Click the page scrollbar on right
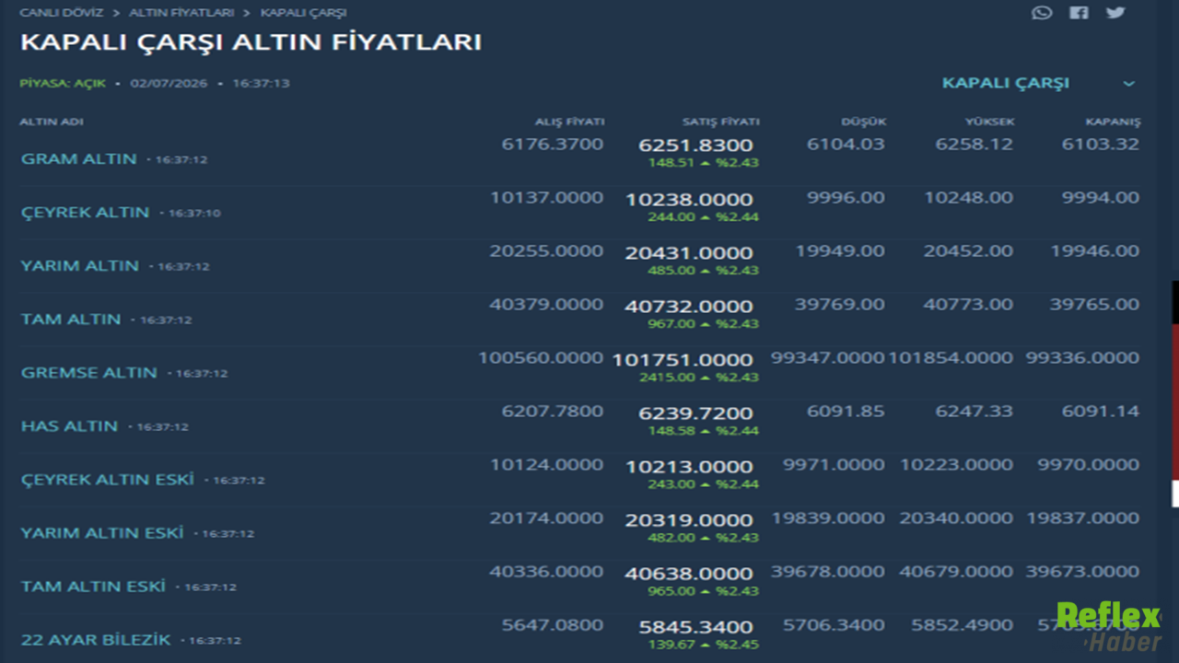 (x=1175, y=394)
